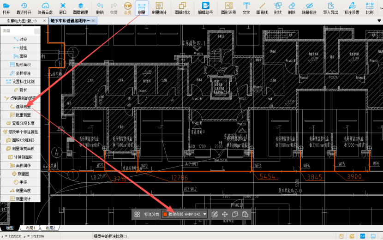Start 图形识别 shape recognition
Viewport: 383px width, 240px height.
(x=228, y=8)
